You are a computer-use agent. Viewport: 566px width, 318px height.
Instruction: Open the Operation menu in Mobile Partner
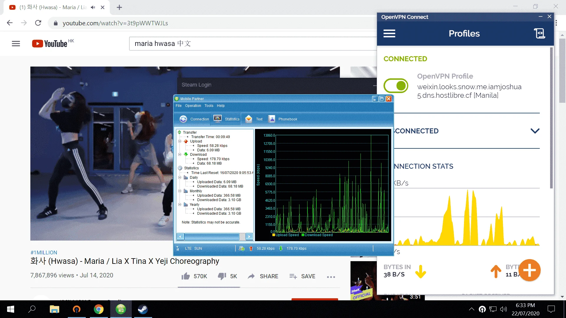193,106
